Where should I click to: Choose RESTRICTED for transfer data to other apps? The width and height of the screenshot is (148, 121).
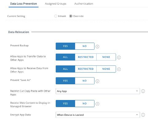pos(86,57)
